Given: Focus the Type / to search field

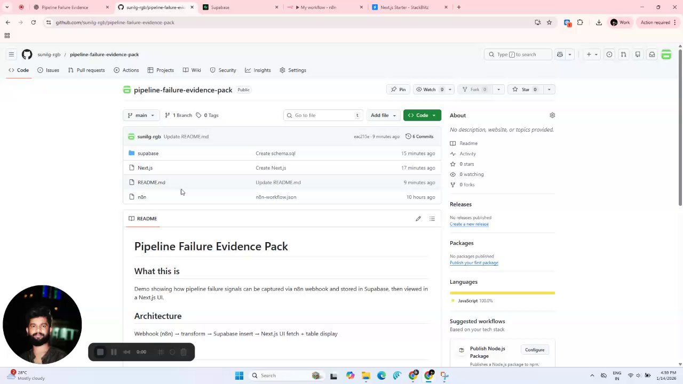Looking at the screenshot, I should click(x=518, y=54).
